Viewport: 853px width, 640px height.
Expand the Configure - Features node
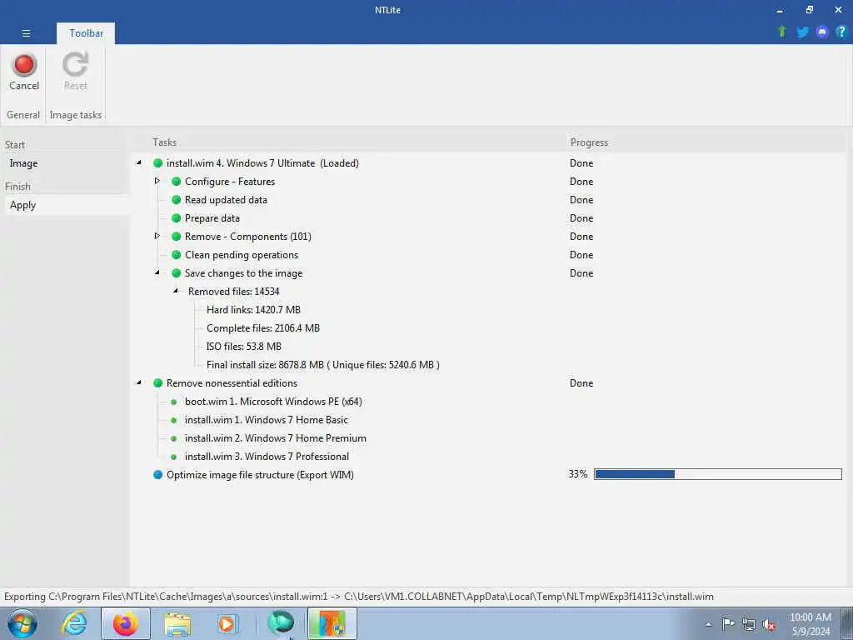tap(157, 181)
